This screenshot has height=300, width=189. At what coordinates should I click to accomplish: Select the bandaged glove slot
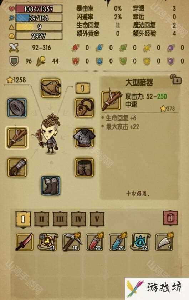(17, 167)
